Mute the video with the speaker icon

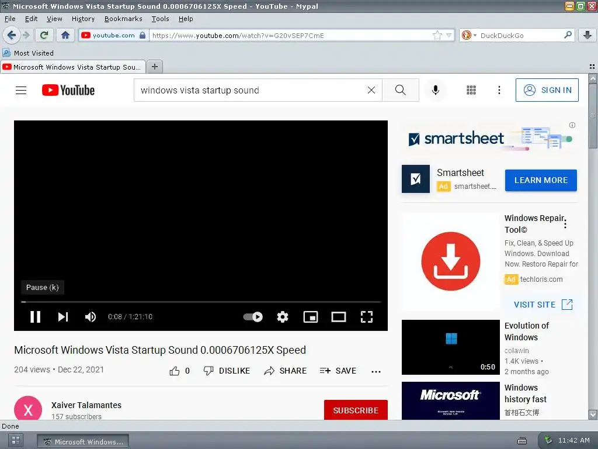[91, 317]
